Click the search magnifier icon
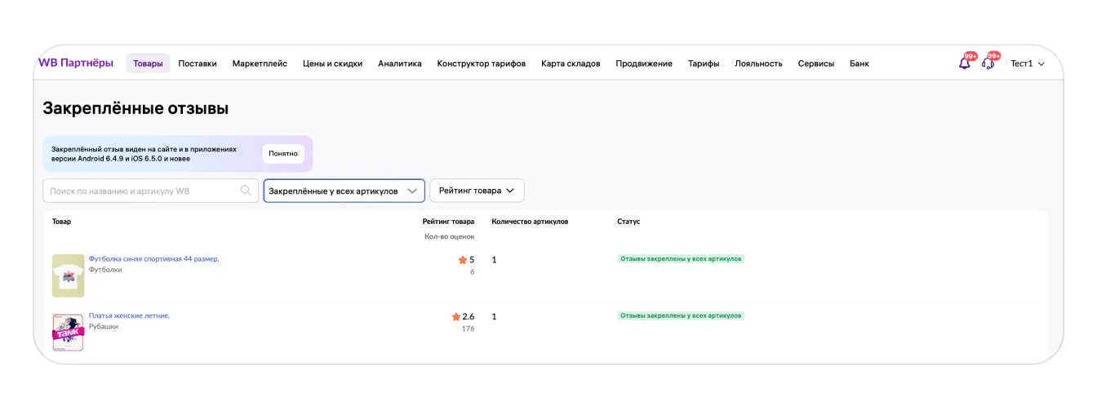 [x=246, y=191]
